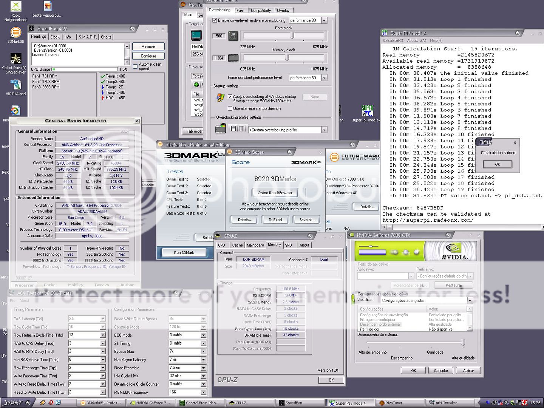This screenshot has height=408, width=544.
Task: Click the green side-panel expander in the NVIDIA window
Action: (353, 300)
